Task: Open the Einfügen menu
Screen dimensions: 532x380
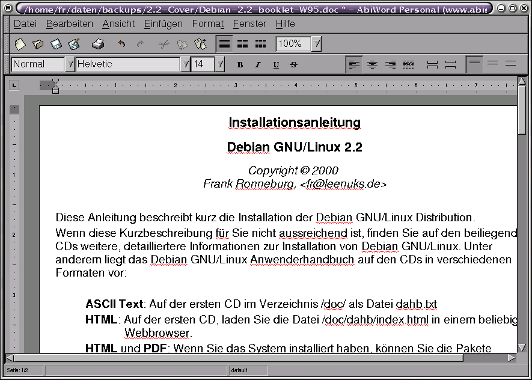Action: [163, 24]
